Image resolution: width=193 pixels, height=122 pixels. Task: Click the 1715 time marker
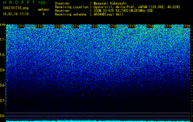(95, 26)
